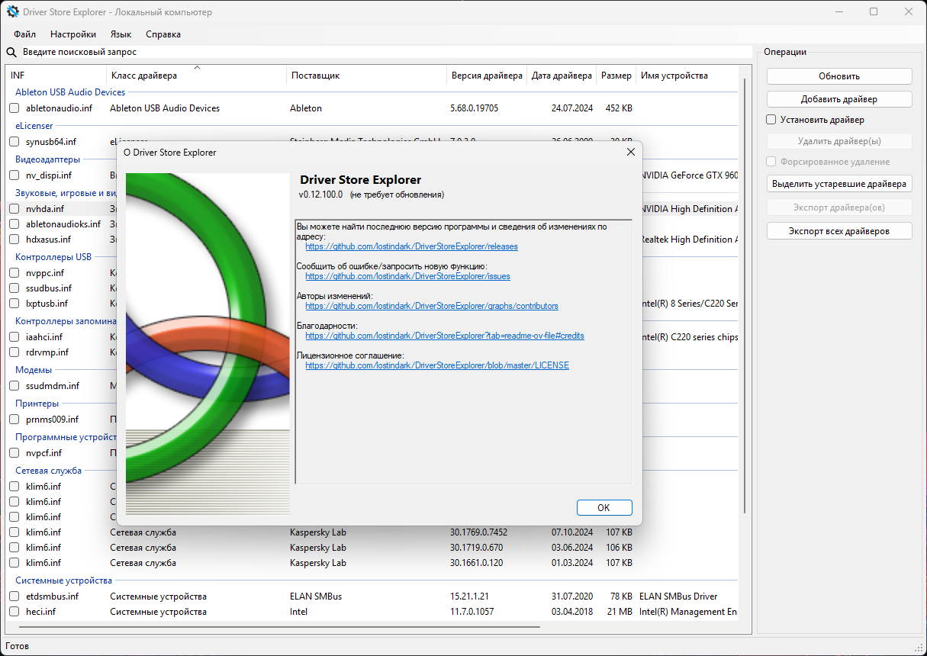The image size is (927, 656).
Task: Tick the iaahci.inf checkbox
Action: [x=14, y=337]
